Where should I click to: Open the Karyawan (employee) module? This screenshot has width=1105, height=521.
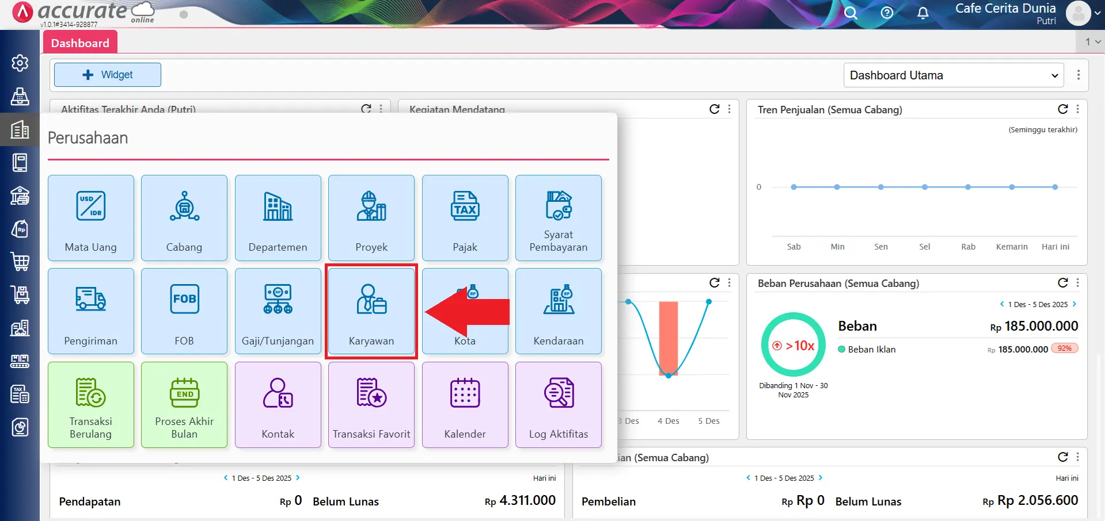pyautogui.click(x=371, y=311)
